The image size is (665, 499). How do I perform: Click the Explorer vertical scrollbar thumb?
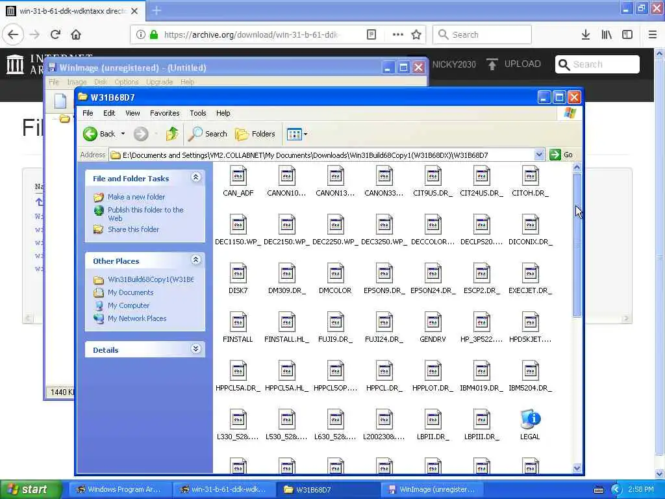tap(577, 244)
